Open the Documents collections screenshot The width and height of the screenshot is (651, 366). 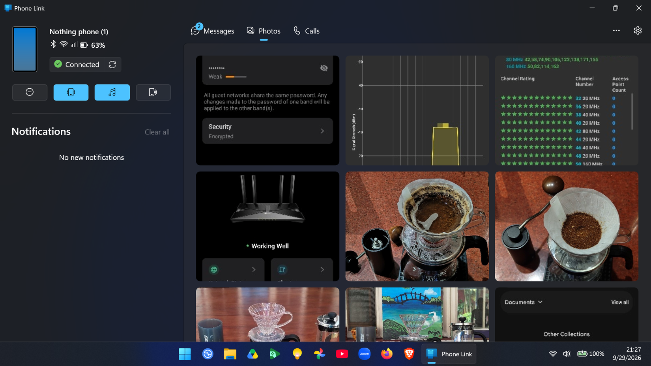(x=567, y=314)
